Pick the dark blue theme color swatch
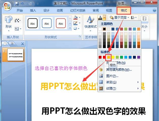The width and height of the screenshot is (159, 121). pyautogui.click(x=113, y=29)
